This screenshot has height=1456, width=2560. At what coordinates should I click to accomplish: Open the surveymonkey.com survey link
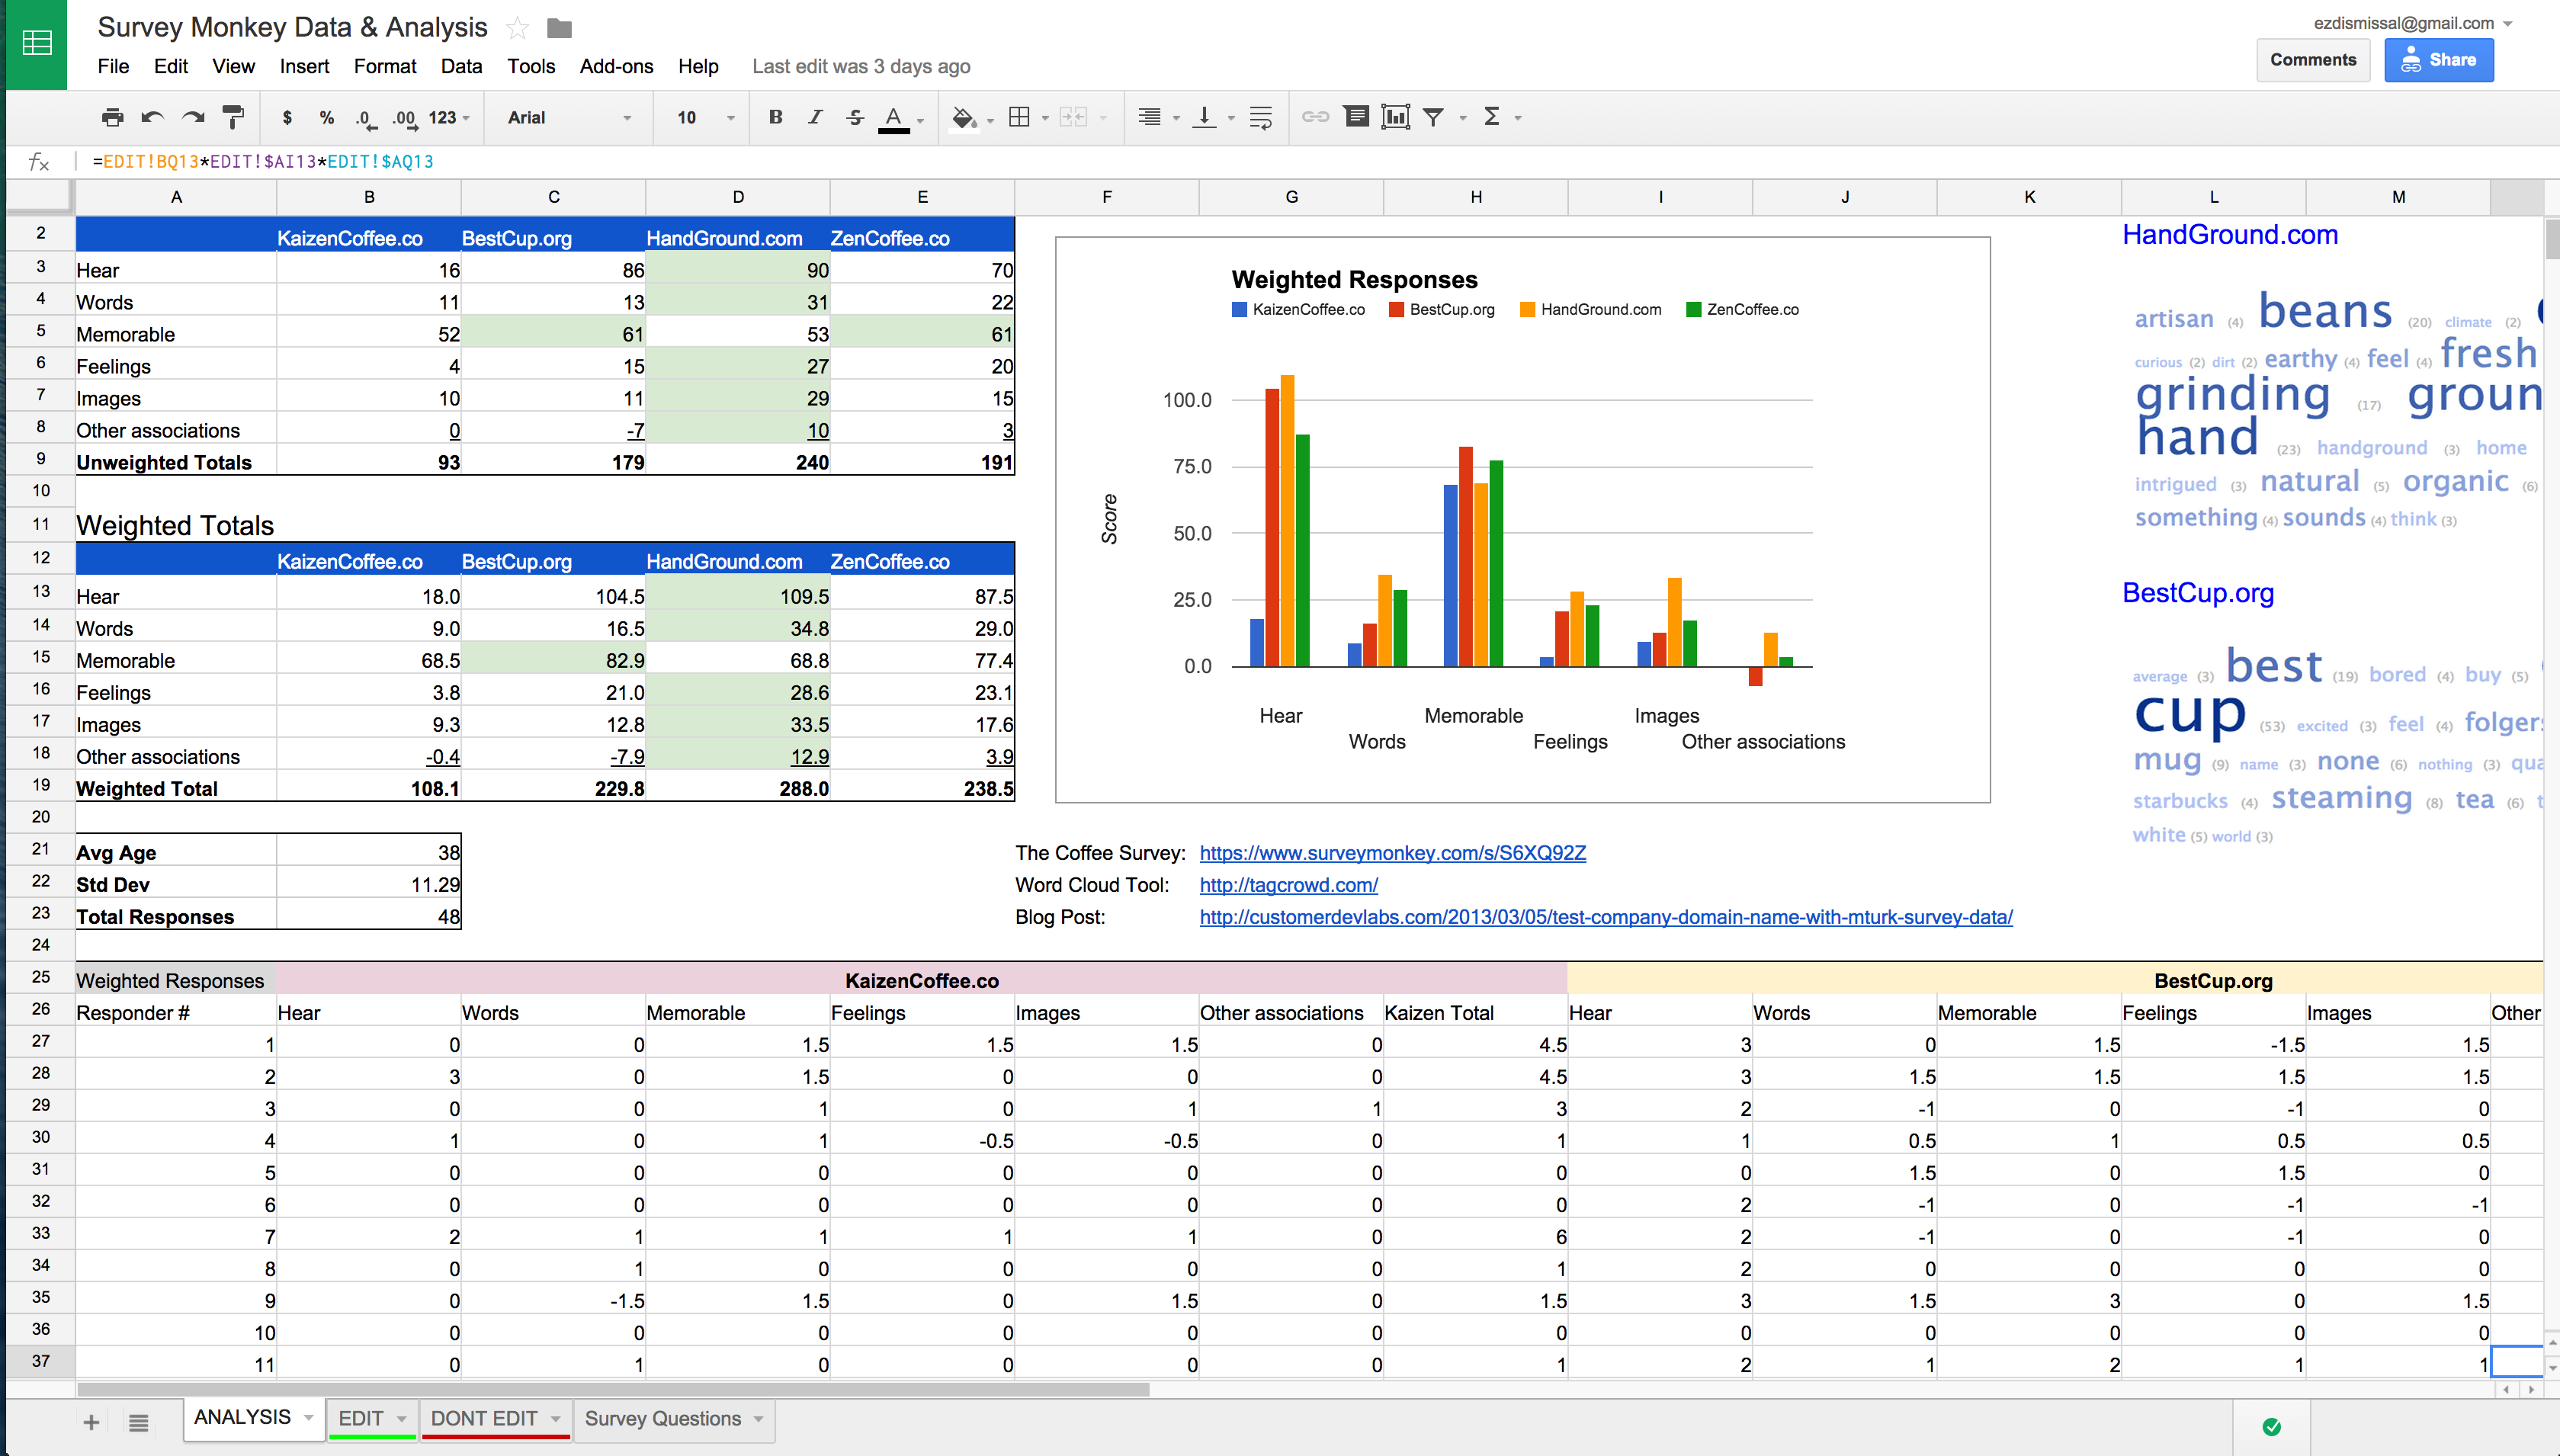(1393, 853)
